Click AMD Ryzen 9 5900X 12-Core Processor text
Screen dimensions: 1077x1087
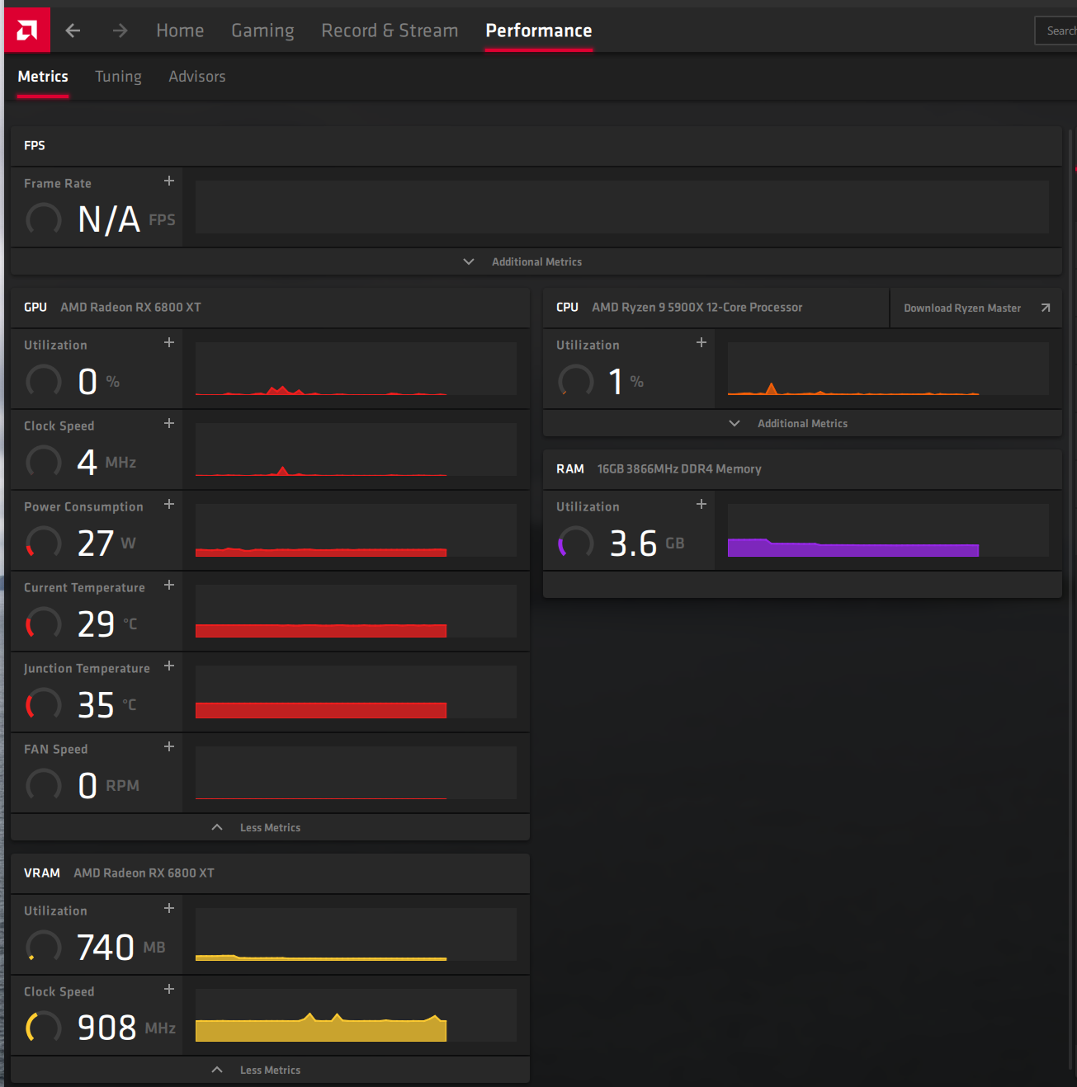[x=697, y=308]
